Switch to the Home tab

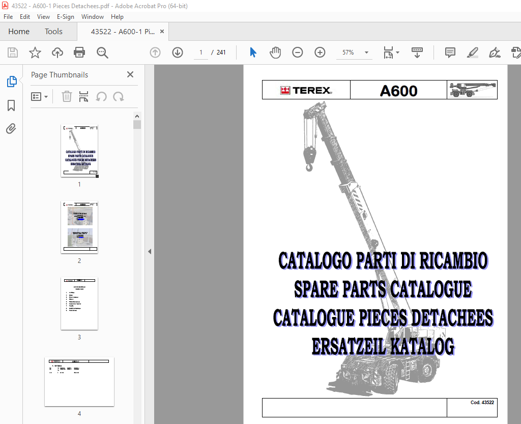coord(19,31)
